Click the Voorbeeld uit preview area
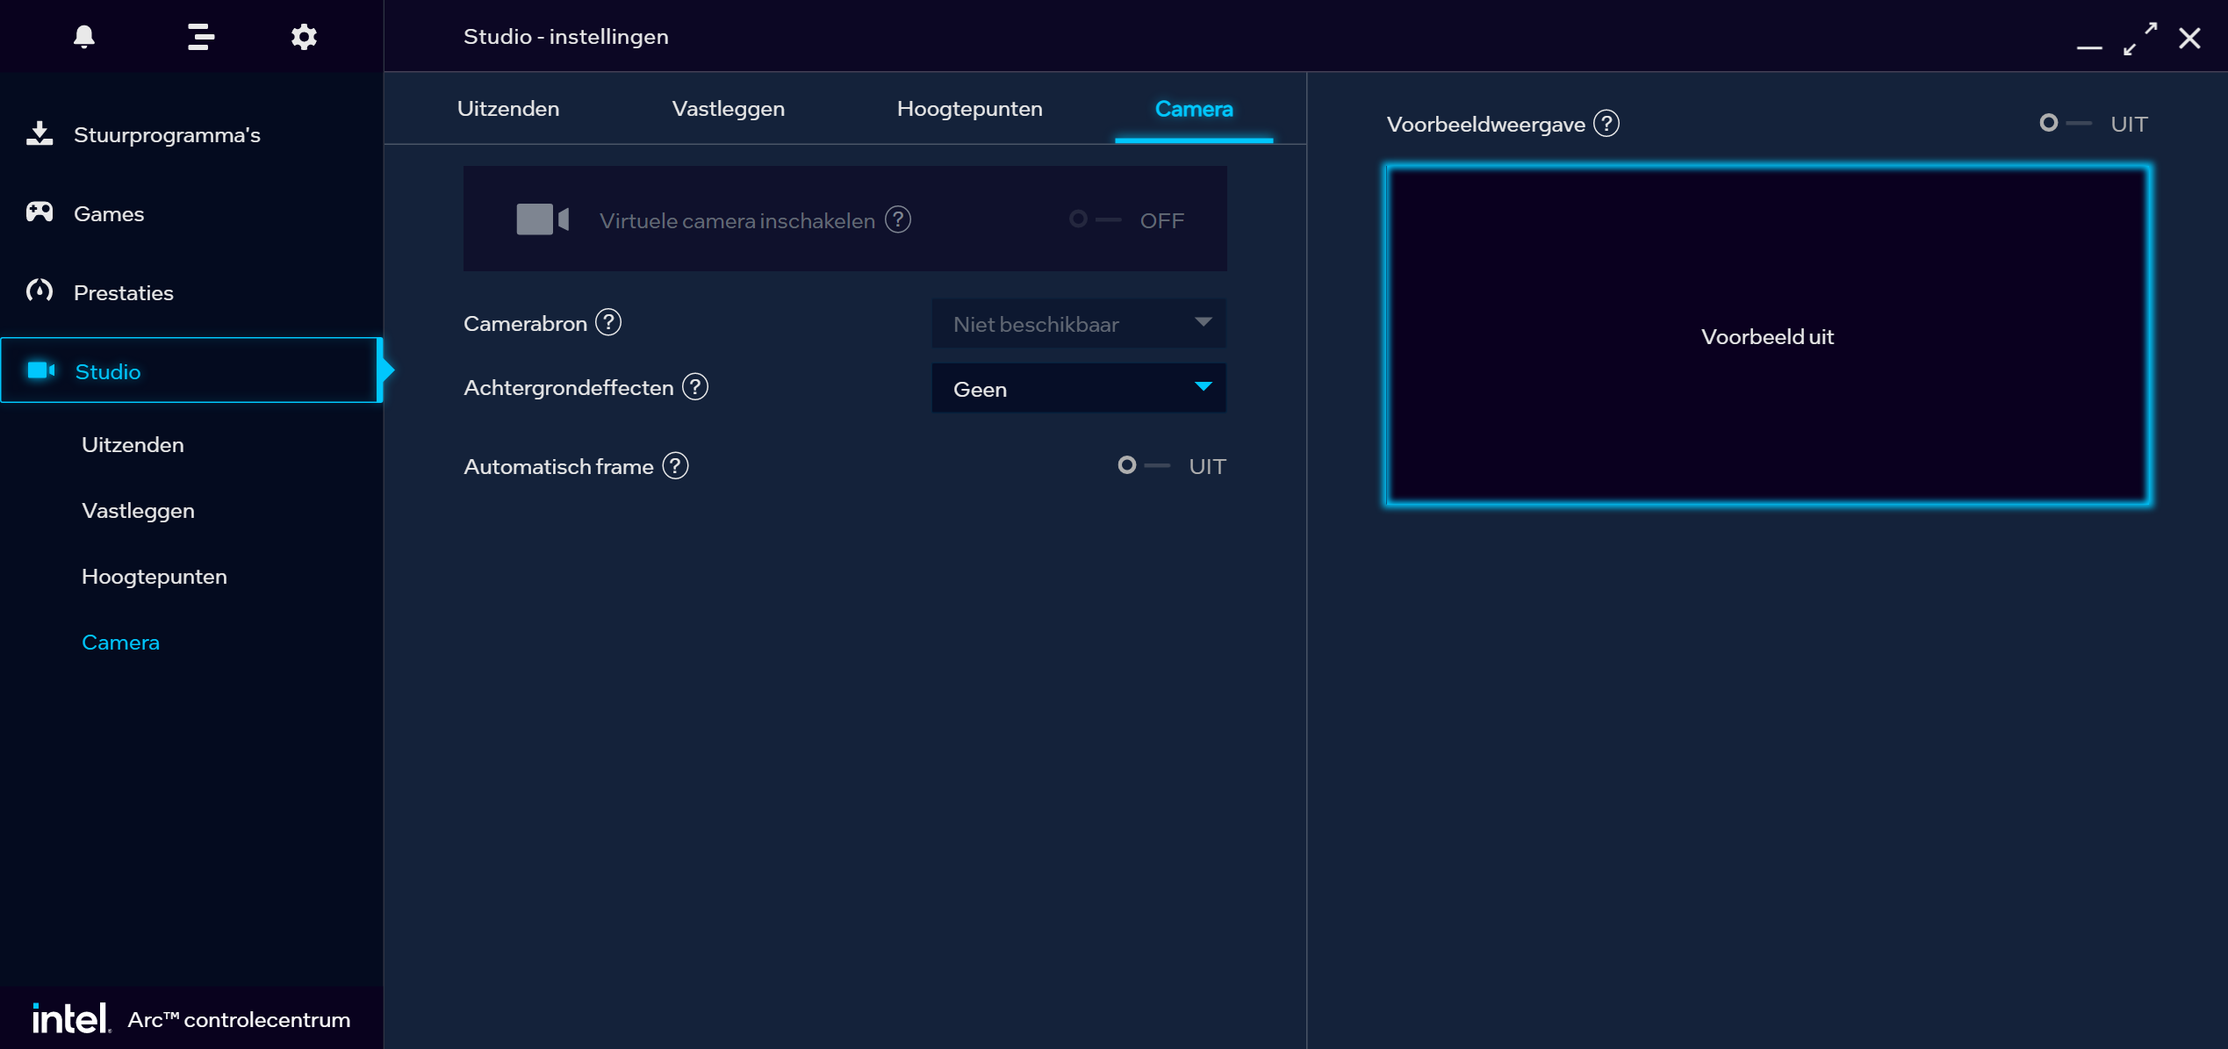 [x=1767, y=336]
